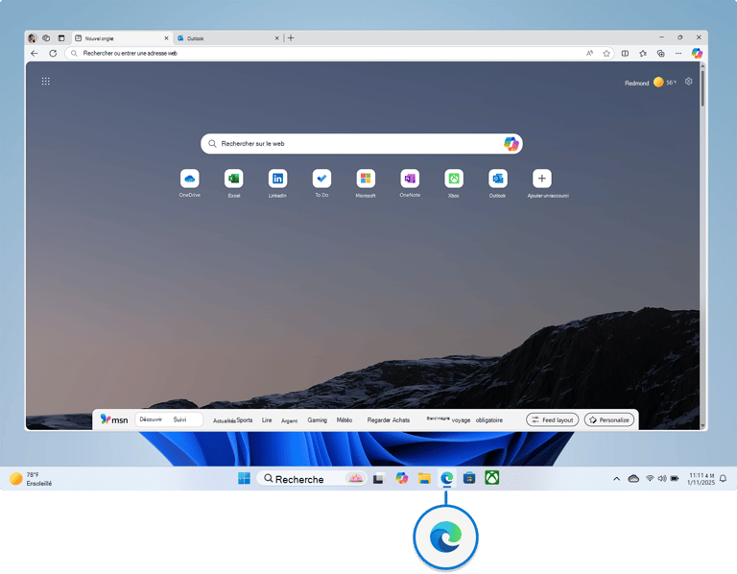The height and width of the screenshot is (574, 737).
Task: Open the Sports category
Action: pyautogui.click(x=245, y=419)
